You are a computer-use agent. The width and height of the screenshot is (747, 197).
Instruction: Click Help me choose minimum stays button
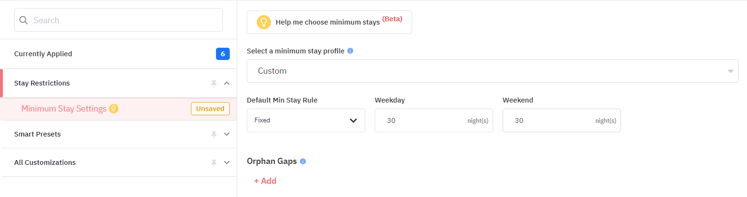(329, 22)
